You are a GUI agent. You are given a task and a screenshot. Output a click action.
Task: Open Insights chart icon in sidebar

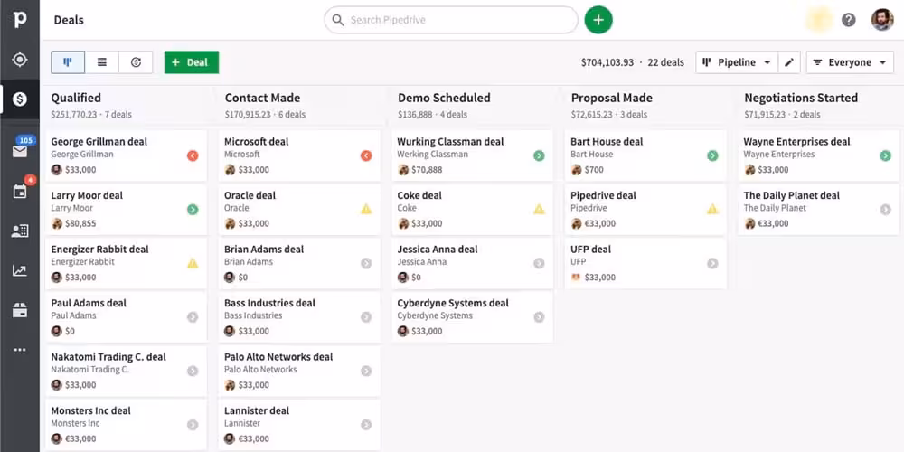(x=19, y=270)
